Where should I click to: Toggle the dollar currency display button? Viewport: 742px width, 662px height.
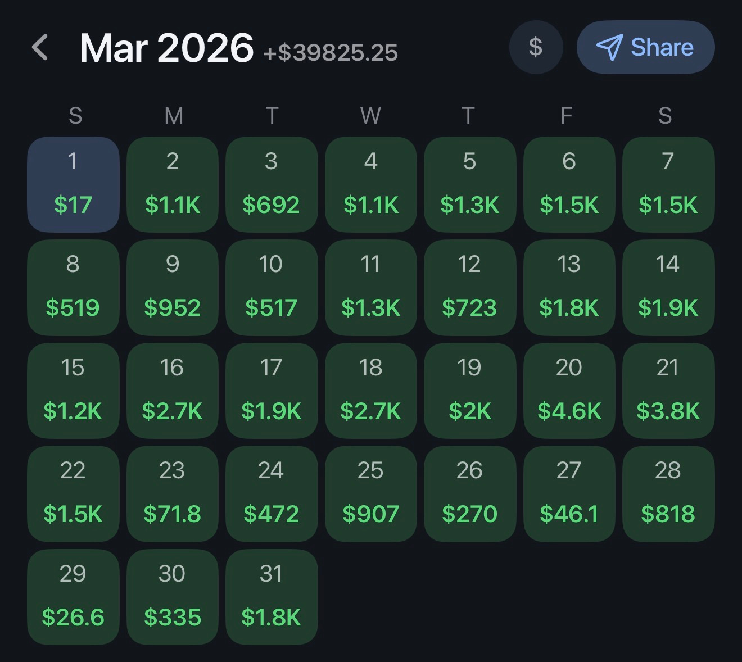tap(536, 47)
